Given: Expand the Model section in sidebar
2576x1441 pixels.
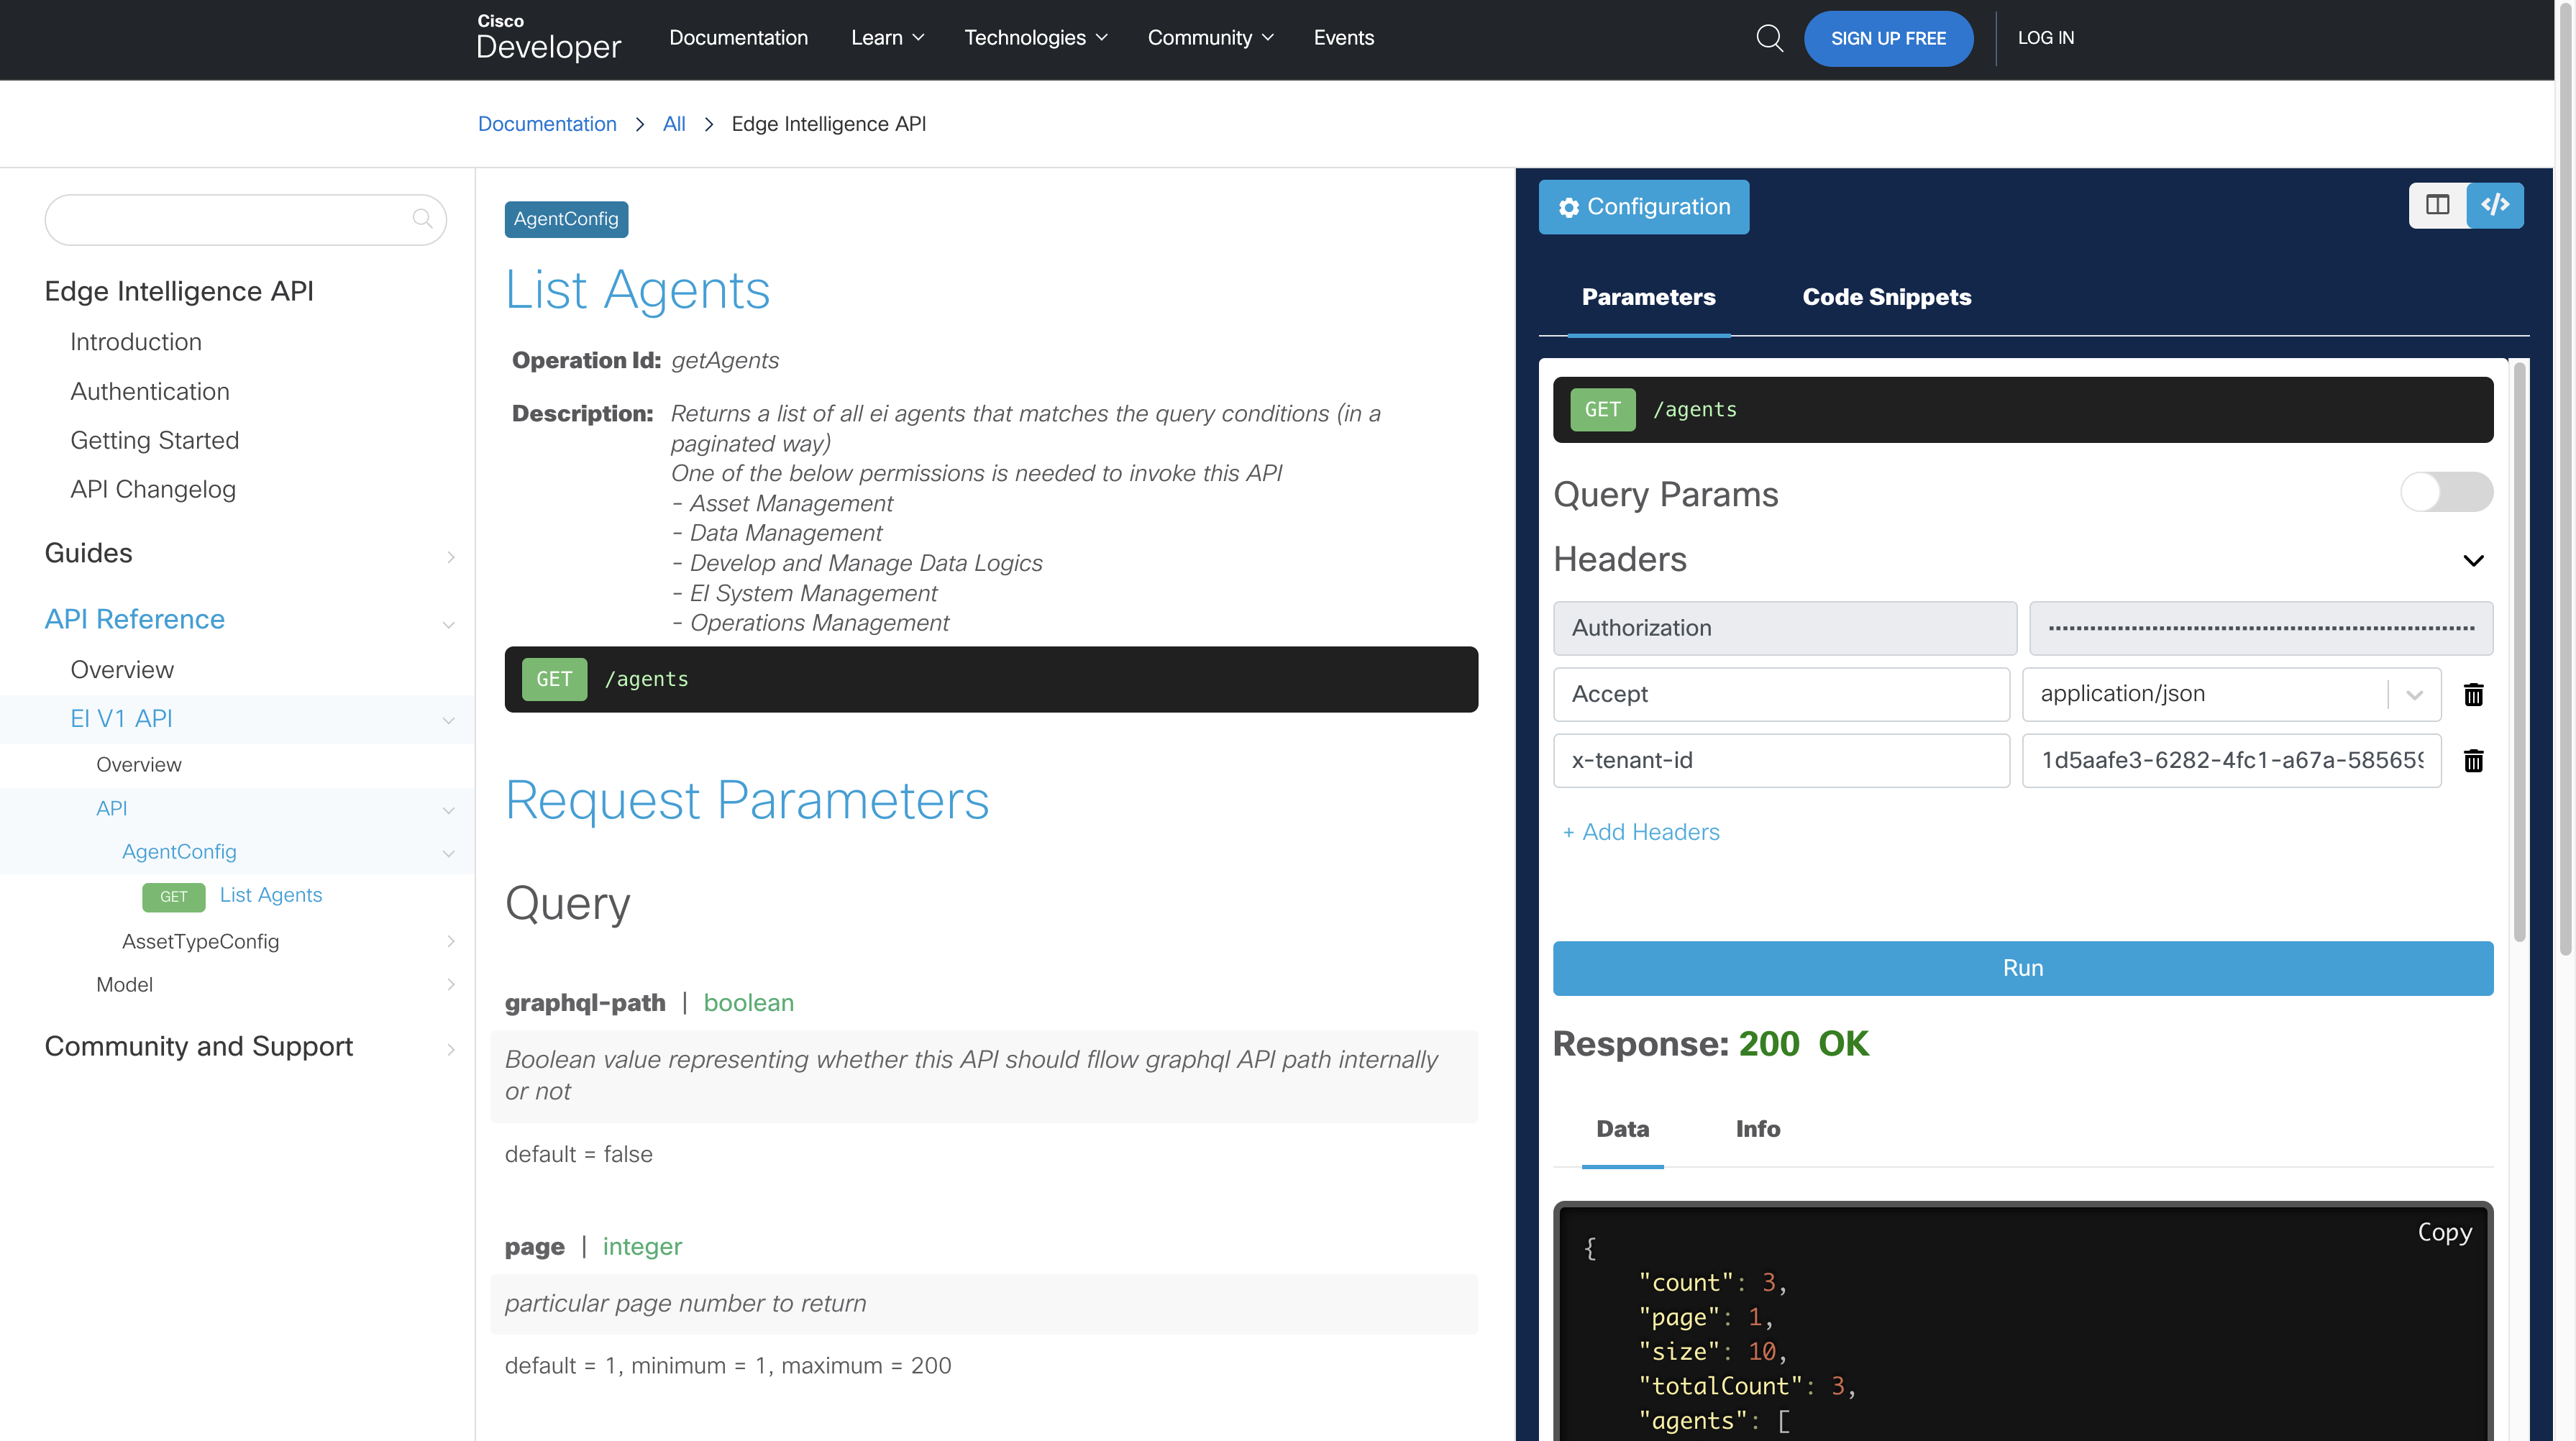Looking at the screenshot, I should pyautogui.click(x=450, y=985).
